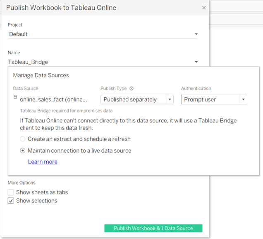The height and width of the screenshot is (239, 263).
Task: Expand the Name dropdown arrow
Action: pos(196,62)
